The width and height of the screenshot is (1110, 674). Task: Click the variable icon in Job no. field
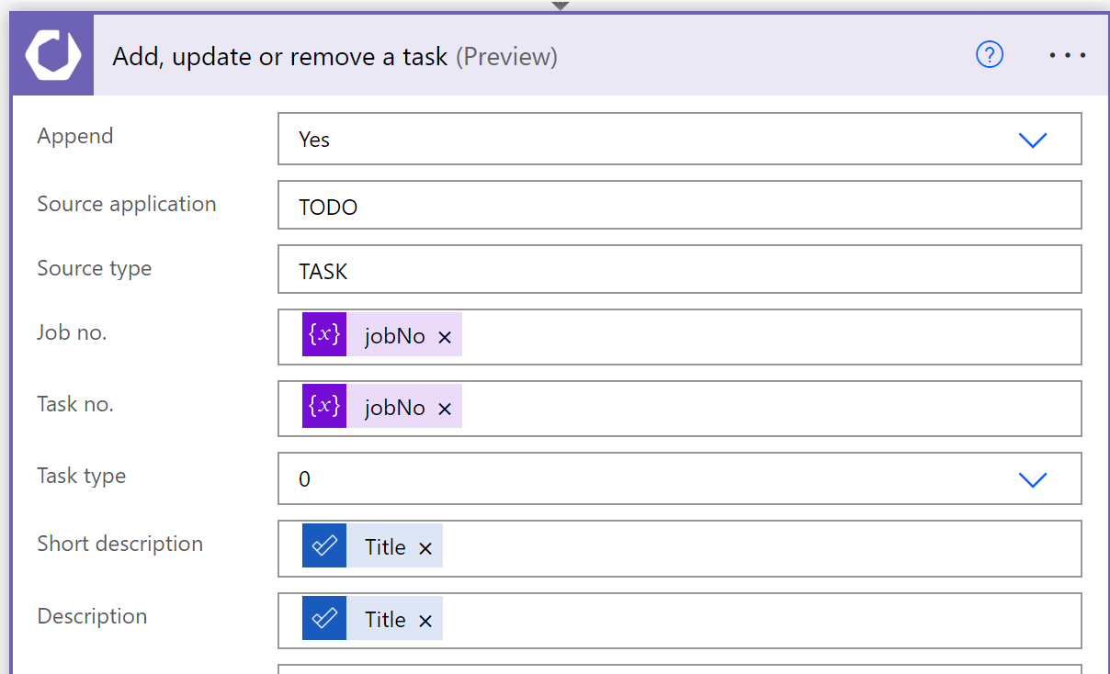(324, 335)
